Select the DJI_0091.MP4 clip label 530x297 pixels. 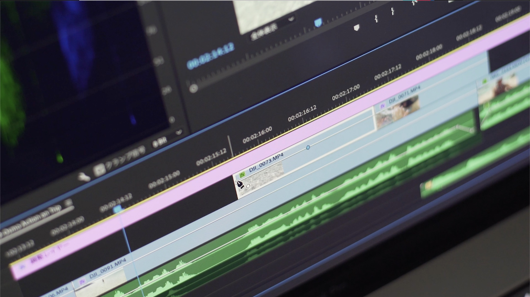coord(107,268)
